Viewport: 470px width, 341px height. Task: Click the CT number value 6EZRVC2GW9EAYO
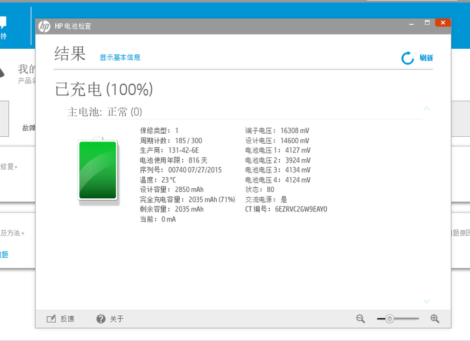301,209
